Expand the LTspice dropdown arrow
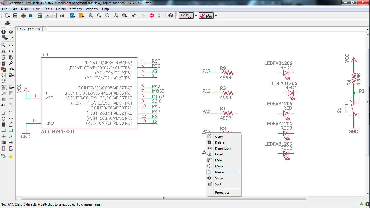The height and width of the screenshot is (208, 370). tap(216, 16)
